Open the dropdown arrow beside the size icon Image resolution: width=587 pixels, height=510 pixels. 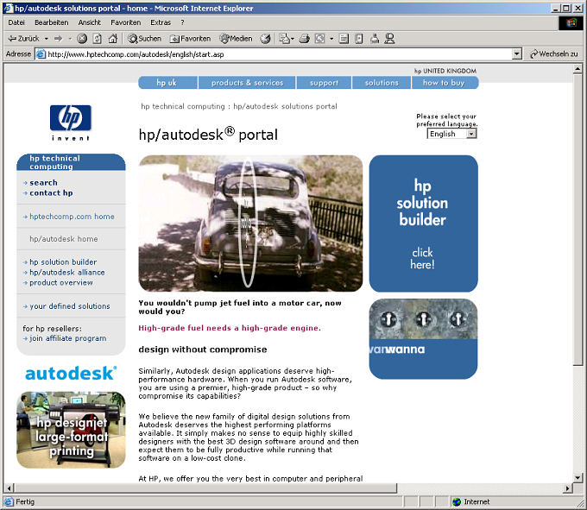[331, 39]
